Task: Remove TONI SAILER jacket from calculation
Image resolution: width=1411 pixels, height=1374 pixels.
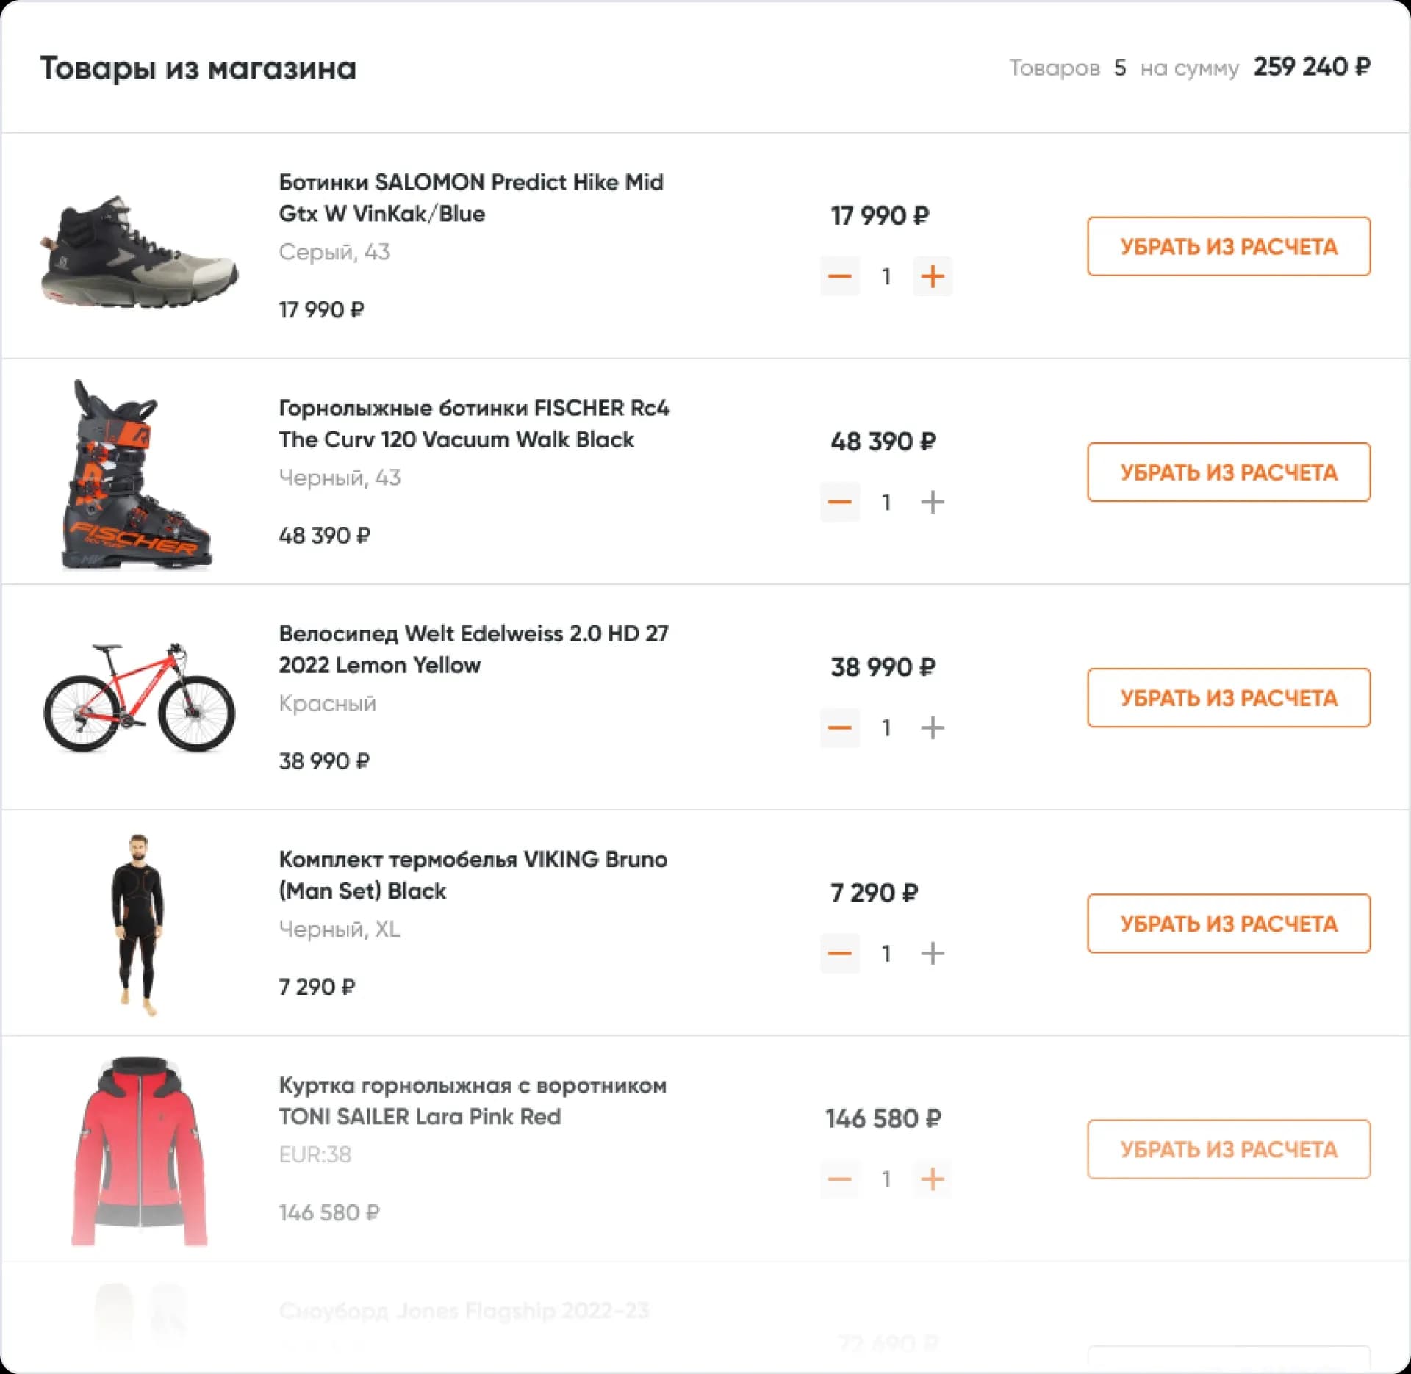Action: (1228, 1148)
